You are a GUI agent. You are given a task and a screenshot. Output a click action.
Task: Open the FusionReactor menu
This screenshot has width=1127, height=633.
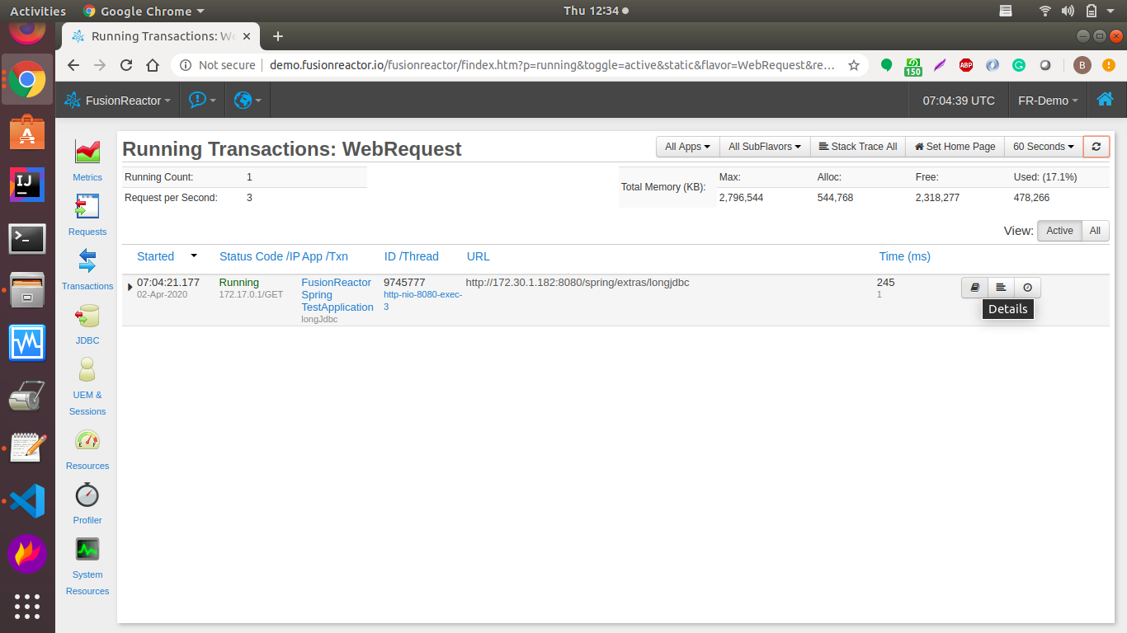tap(118, 100)
